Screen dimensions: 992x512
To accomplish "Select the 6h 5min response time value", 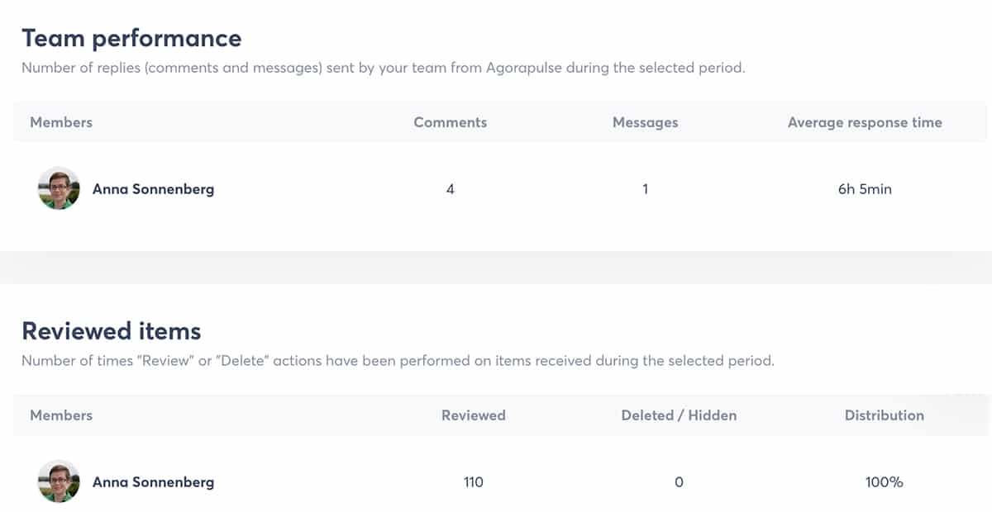I will coord(865,189).
